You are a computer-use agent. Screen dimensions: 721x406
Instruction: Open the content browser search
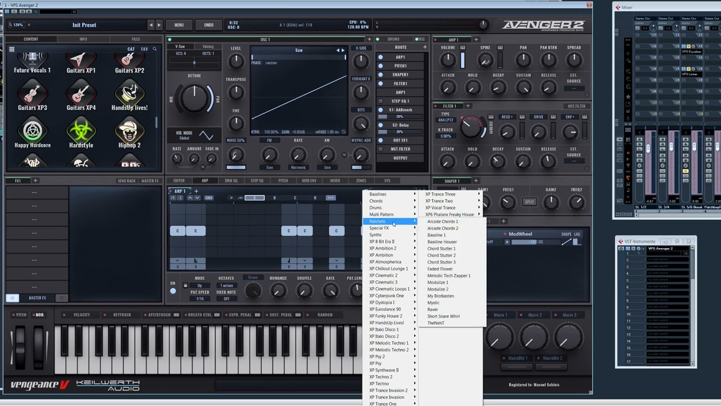[154, 49]
